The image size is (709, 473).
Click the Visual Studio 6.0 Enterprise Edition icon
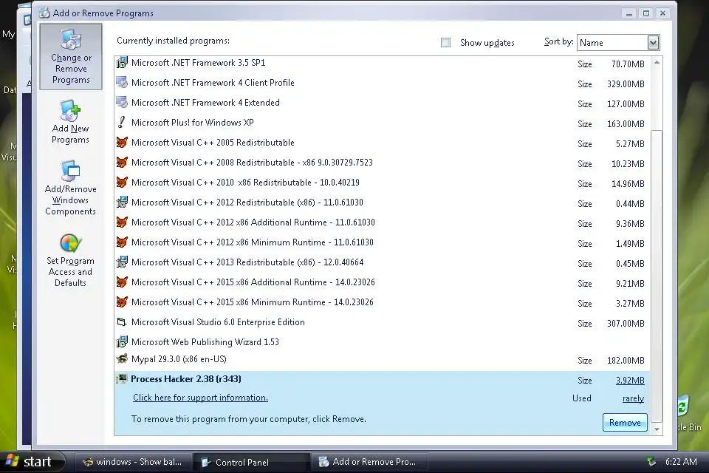[122, 321]
